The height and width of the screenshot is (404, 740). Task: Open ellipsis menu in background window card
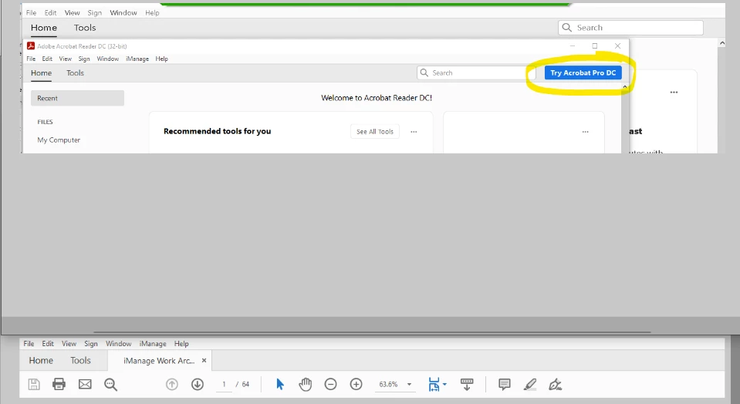[674, 93]
